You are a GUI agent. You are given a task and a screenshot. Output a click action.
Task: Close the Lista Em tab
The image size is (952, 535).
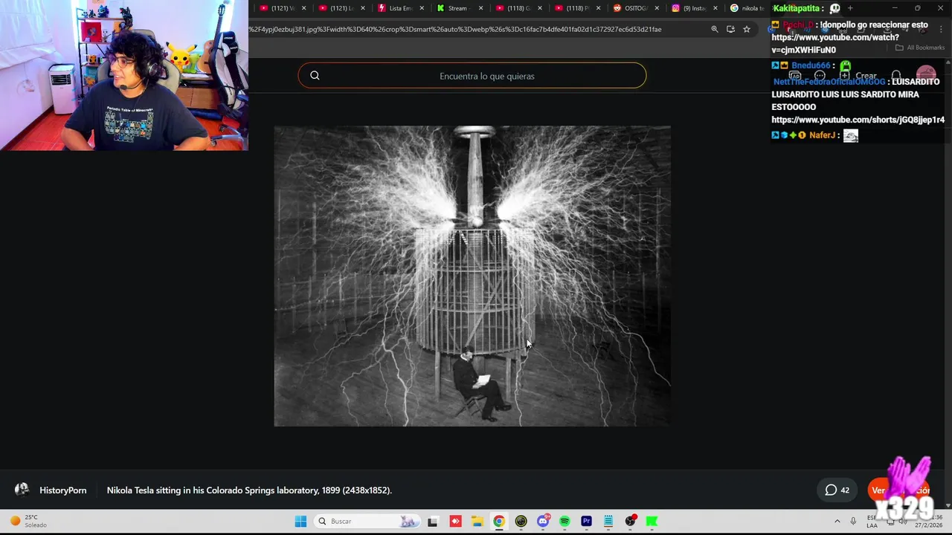(x=422, y=8)
